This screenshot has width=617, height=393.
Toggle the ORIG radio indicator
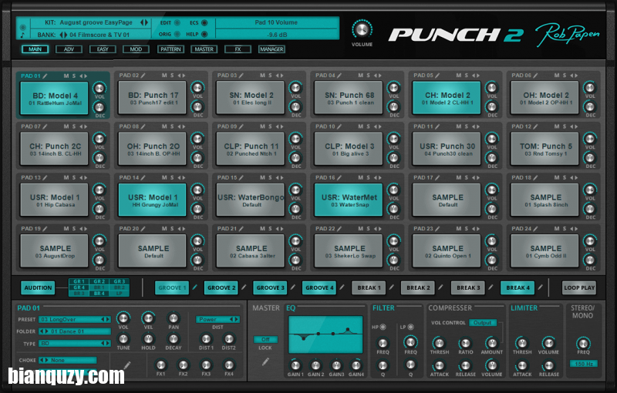pos(177,34)
